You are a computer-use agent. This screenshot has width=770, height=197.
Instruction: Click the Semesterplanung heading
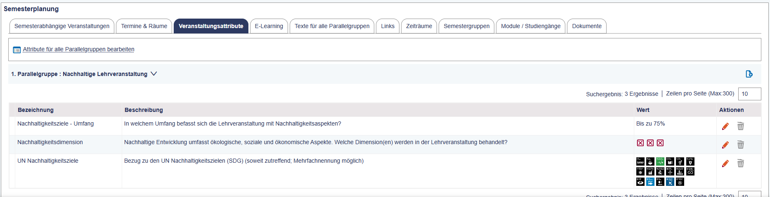tap(31, 9)
